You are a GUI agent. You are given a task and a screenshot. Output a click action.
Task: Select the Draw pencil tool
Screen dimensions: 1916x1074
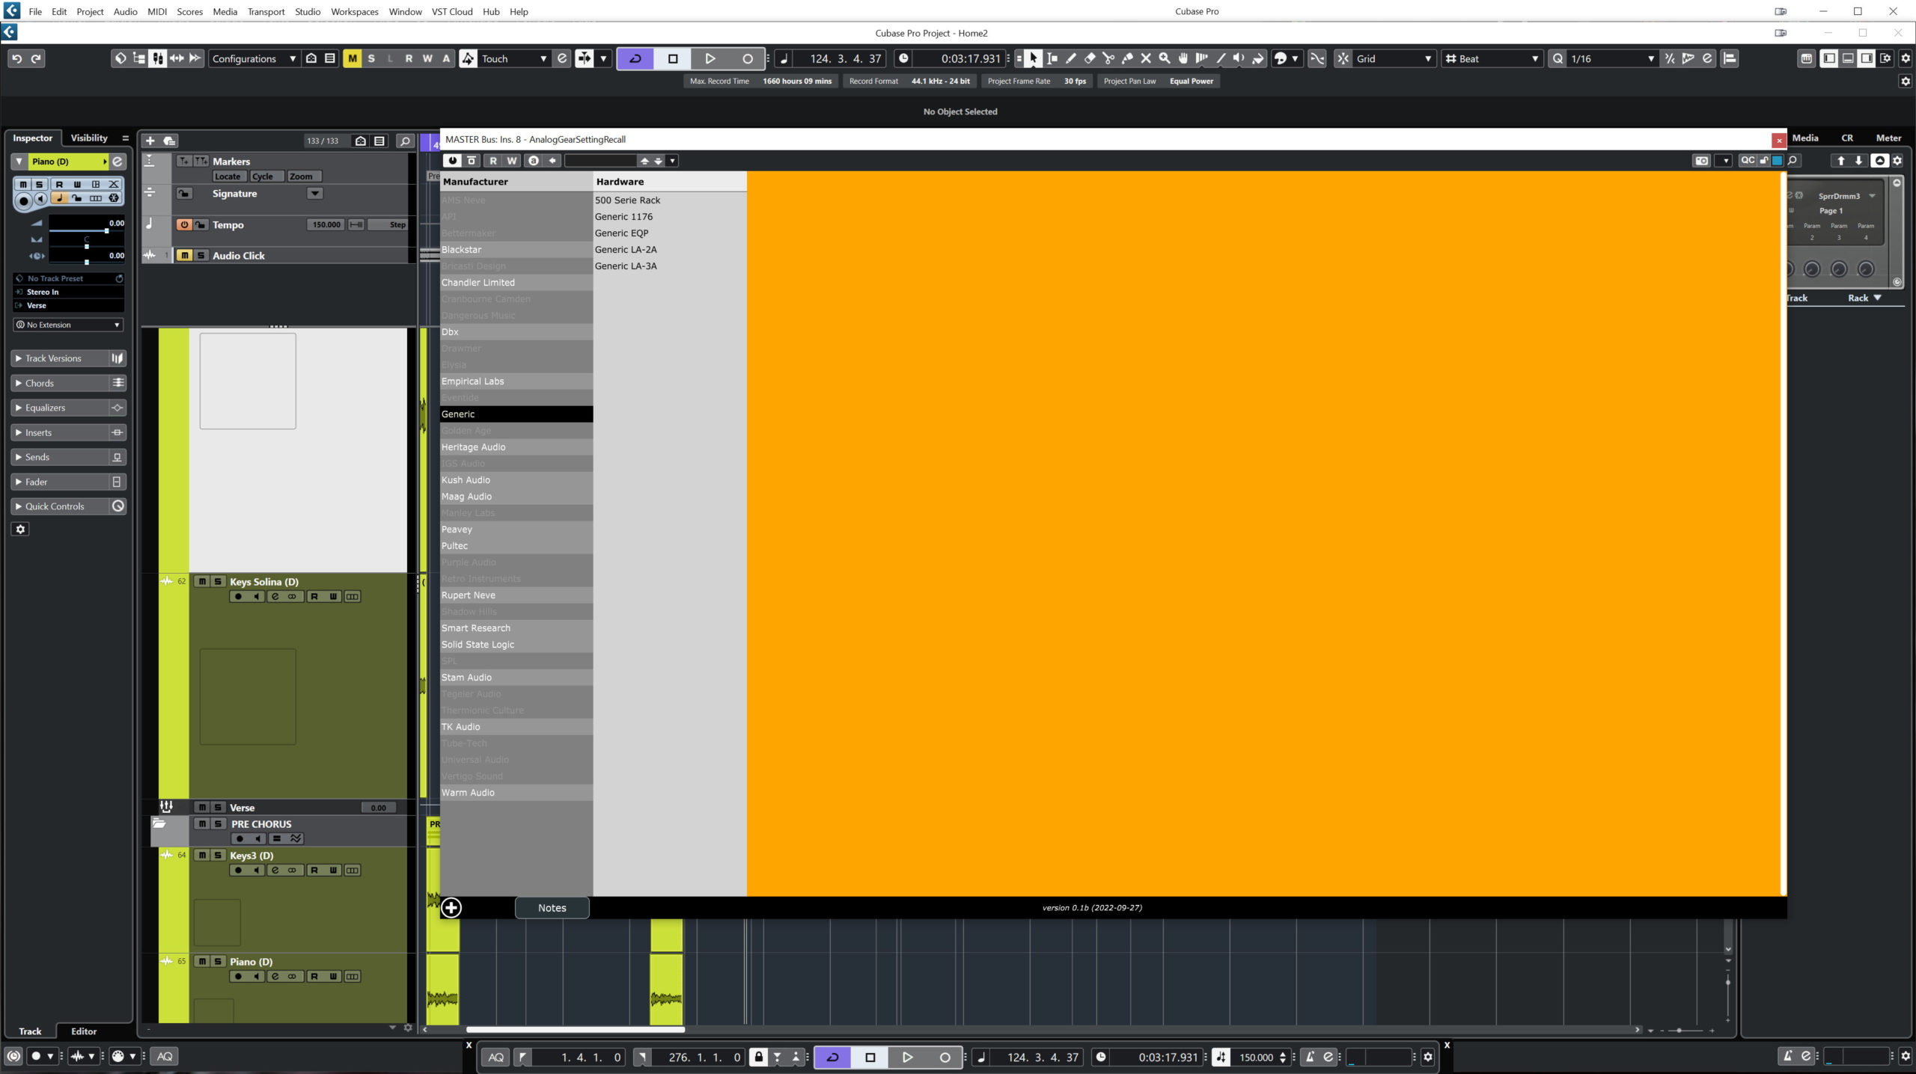coord(1071,58)
